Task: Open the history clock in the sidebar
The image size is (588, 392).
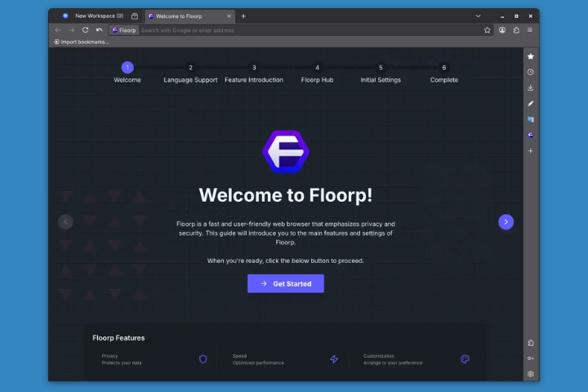Action: coord(530,72)
